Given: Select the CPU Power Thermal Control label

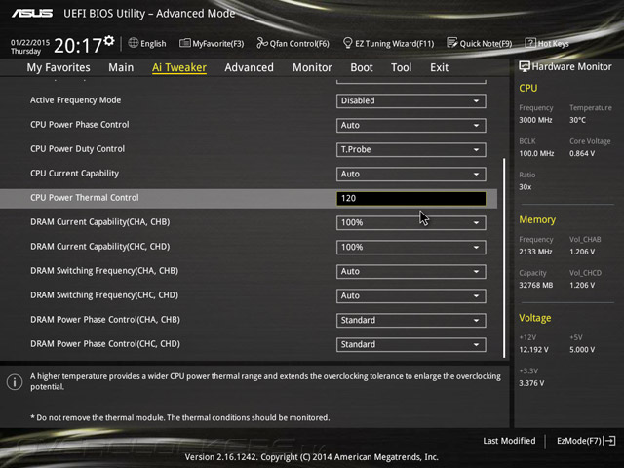Looking at the screenshot, I should 85,197.
